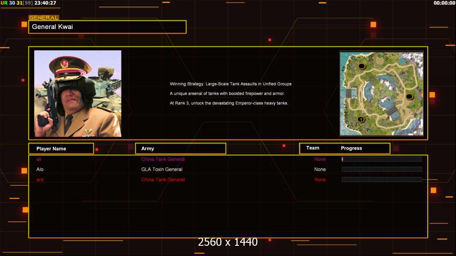Click the General Kwai name field
The image size is (456, 256).
click(107, 27)
